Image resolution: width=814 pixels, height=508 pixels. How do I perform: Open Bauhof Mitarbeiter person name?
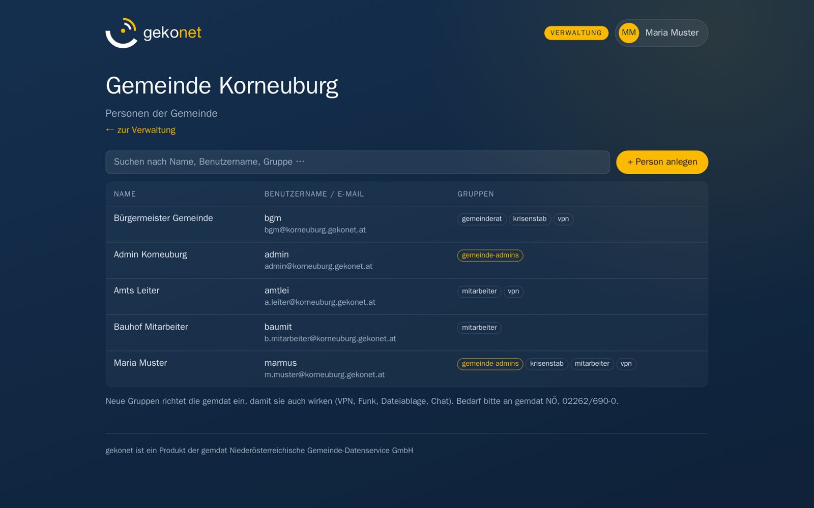point(151,327)
